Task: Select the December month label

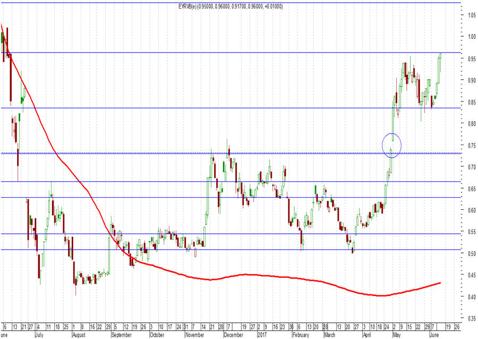Action: click(234, 335)
